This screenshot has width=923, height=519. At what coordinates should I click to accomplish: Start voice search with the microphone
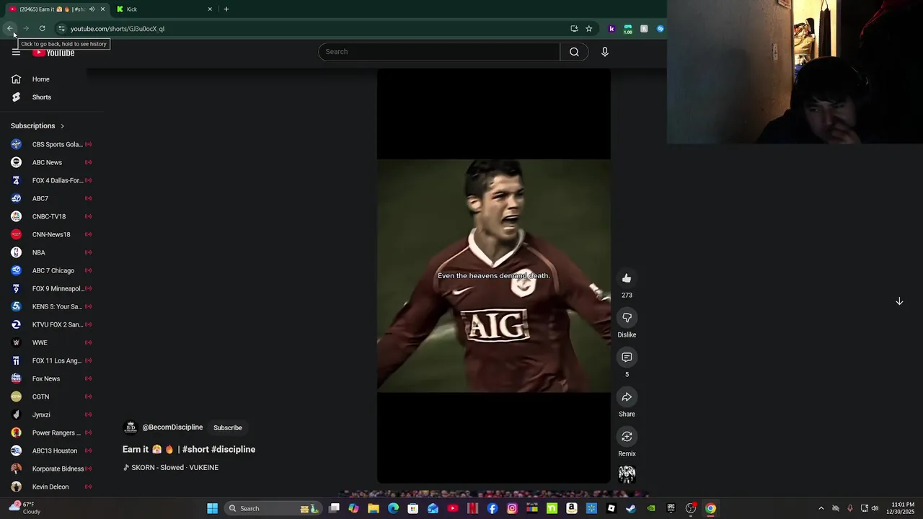(x=605, y=52)
